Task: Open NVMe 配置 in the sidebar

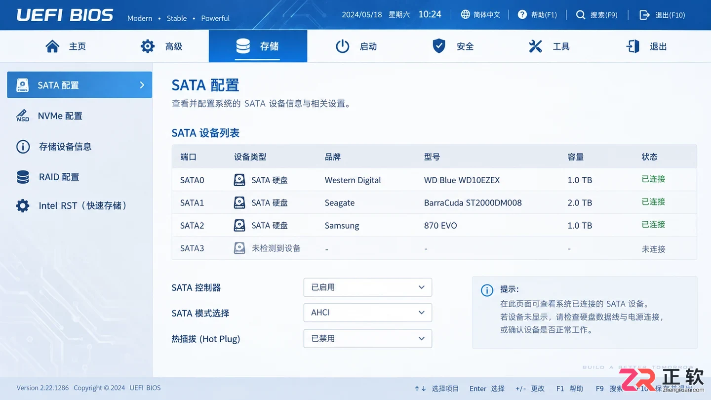Action: pyautogui.click(x=79, y=116)
